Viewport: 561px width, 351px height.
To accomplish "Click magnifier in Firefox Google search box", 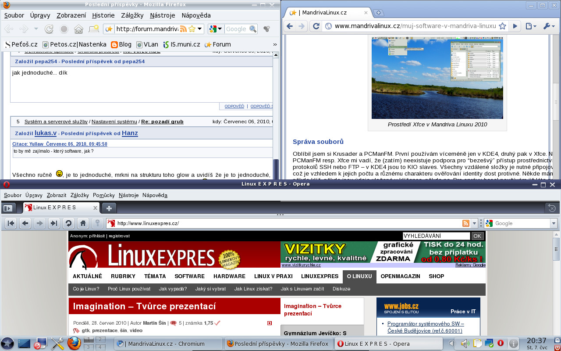I will pyautogui.click(x=252, y=29).
